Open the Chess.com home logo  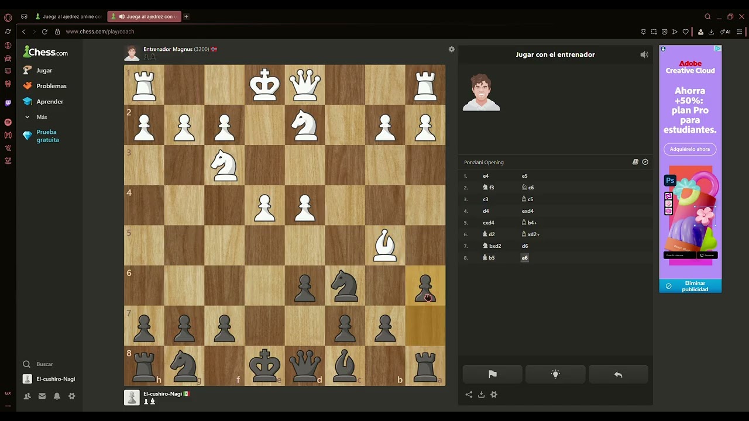tap(46, 52)
